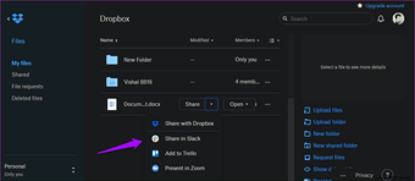Click the Only you members cell

click(246, 60)
